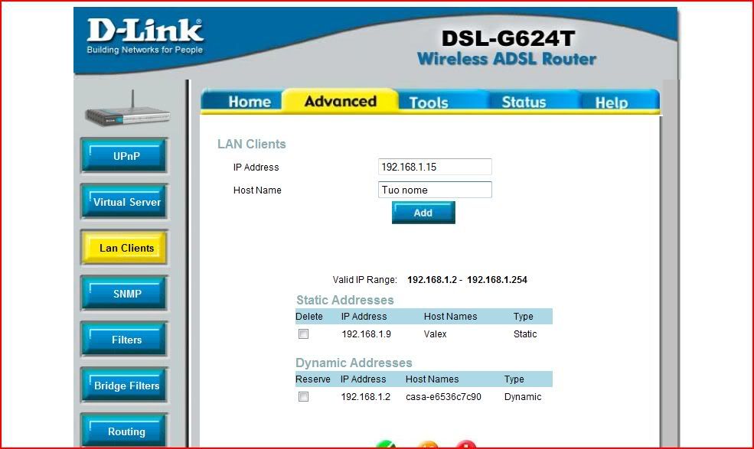The image size is (754, 449).
Task: Switch to the Tools tab
Action: pyautogui.click(x=429, y=102)
